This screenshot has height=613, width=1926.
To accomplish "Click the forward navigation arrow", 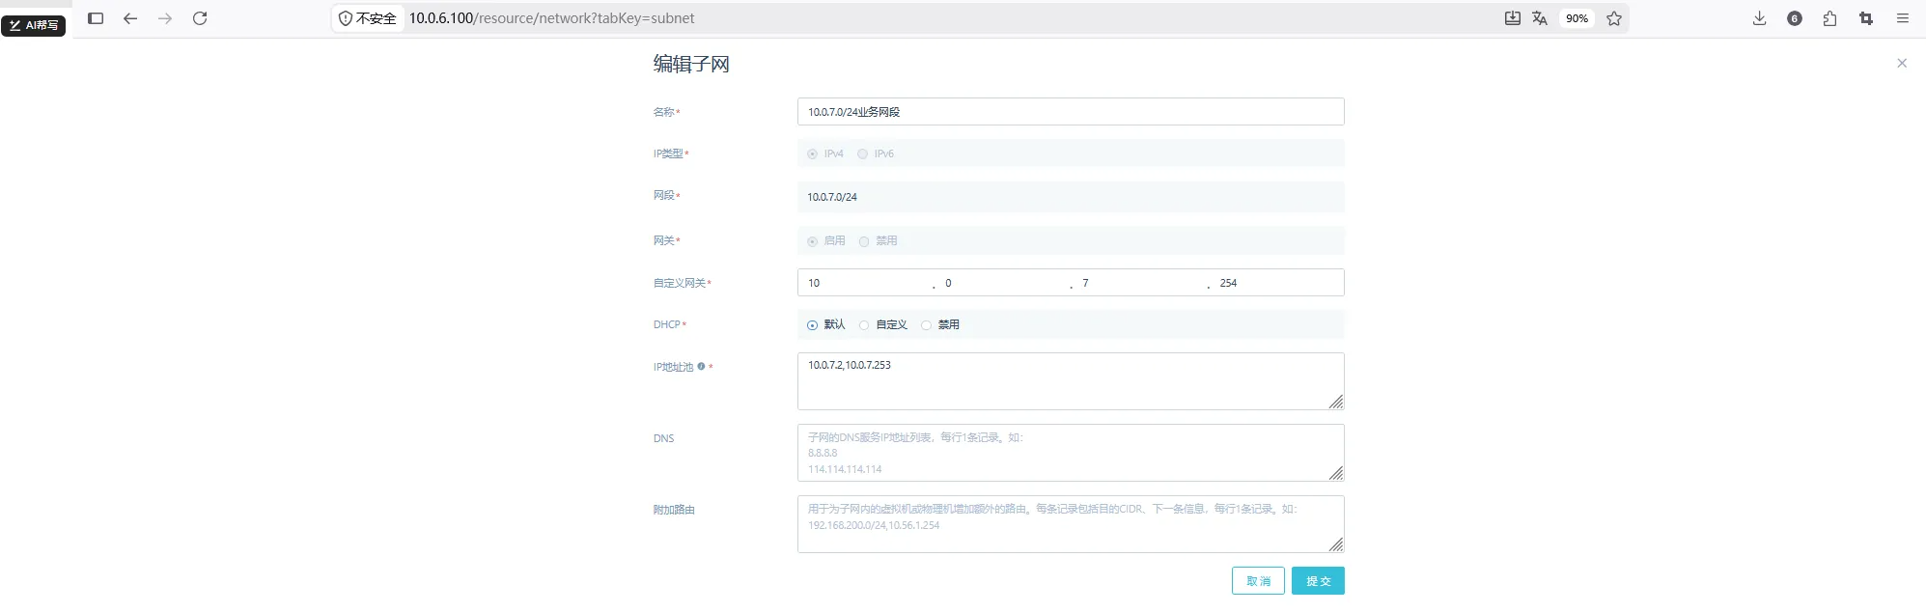I will 165,18.
